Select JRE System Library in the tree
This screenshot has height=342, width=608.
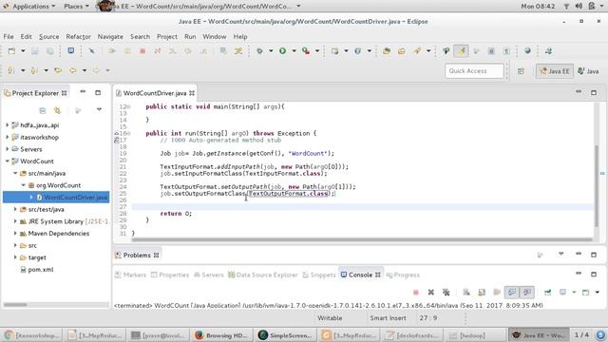point(64,221)
